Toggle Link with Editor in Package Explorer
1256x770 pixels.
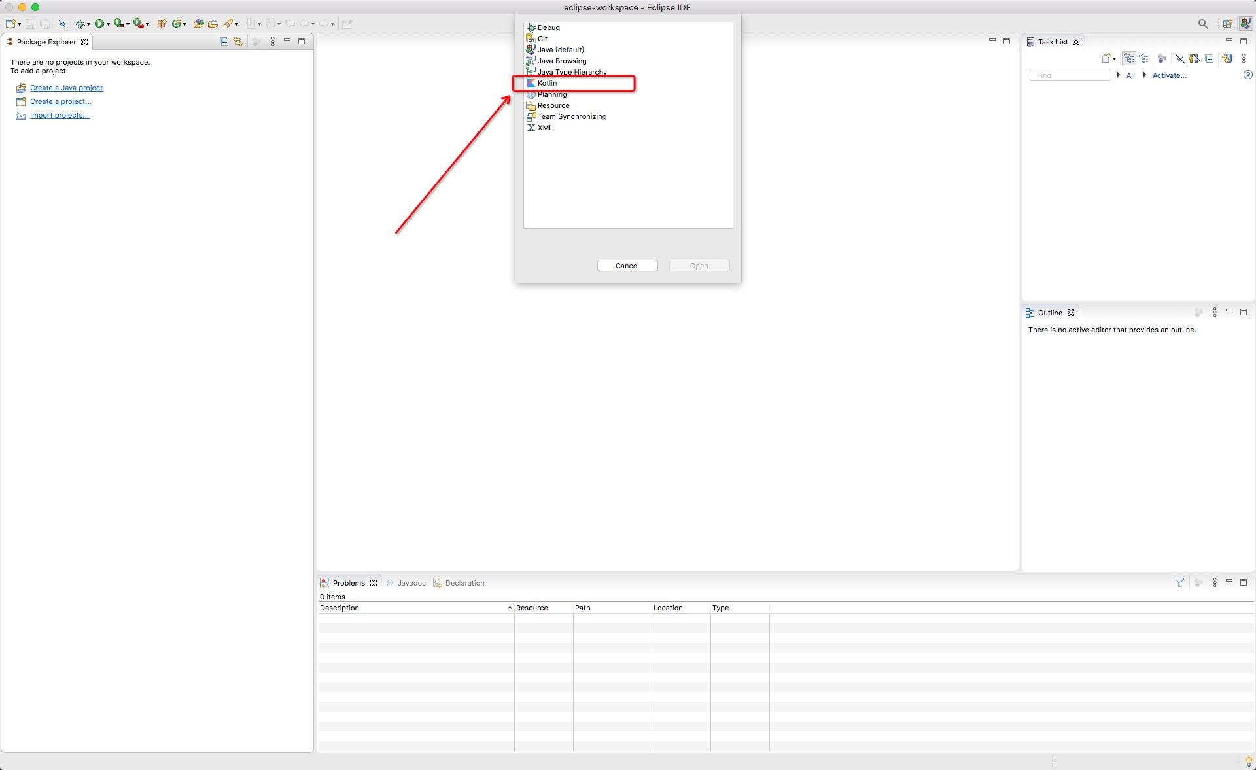tap(238, 41)
